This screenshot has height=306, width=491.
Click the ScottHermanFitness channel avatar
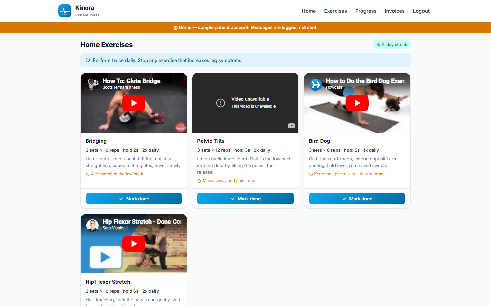pos(92,84)
